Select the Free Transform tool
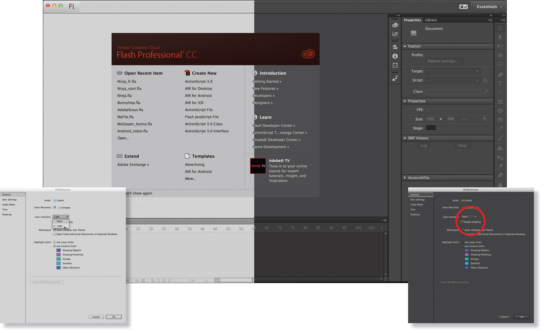Screen dimensions: 554x333 [x=500, y=46]
